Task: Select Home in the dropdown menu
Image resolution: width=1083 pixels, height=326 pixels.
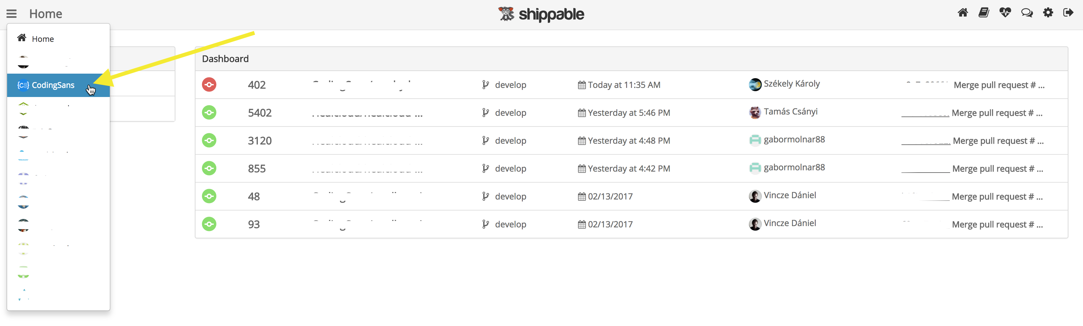Action: click(43, 39)
